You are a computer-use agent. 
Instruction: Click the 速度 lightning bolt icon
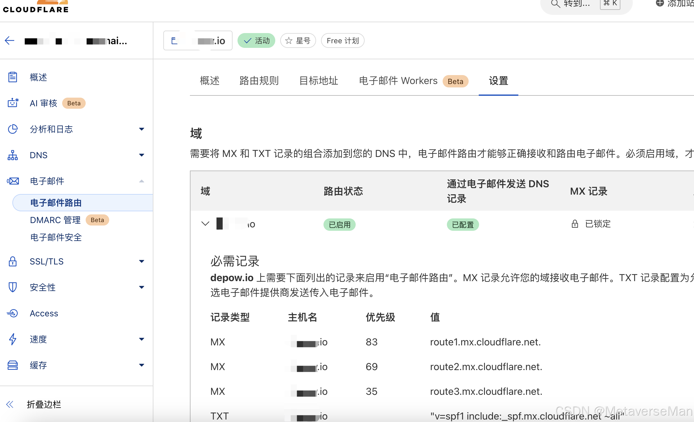point(13,339)
